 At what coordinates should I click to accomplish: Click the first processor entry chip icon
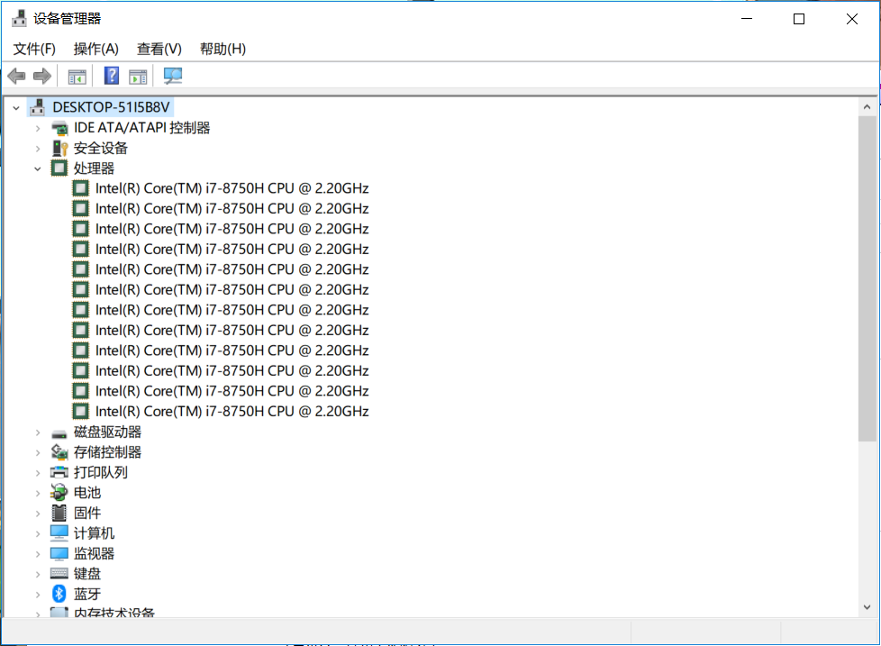81,188
